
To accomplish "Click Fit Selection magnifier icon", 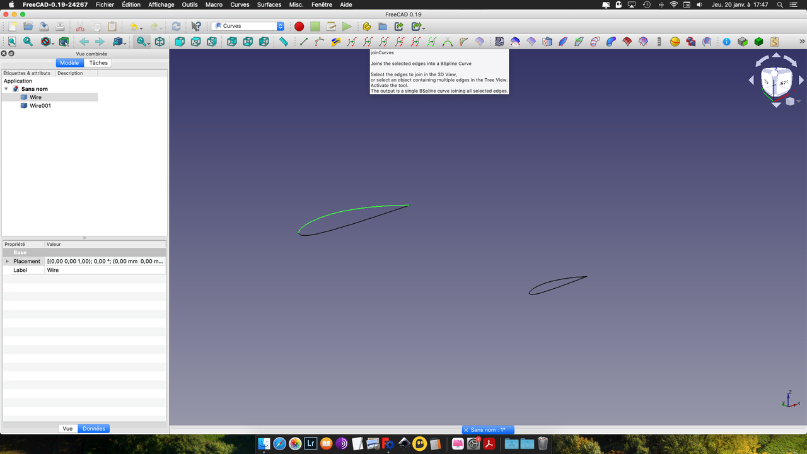I will click(28, 42).
